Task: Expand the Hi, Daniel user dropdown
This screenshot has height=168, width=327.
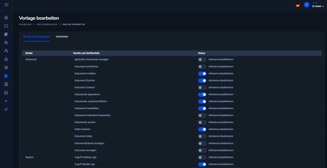Action: pyautogui.click(x=318, y=6)
